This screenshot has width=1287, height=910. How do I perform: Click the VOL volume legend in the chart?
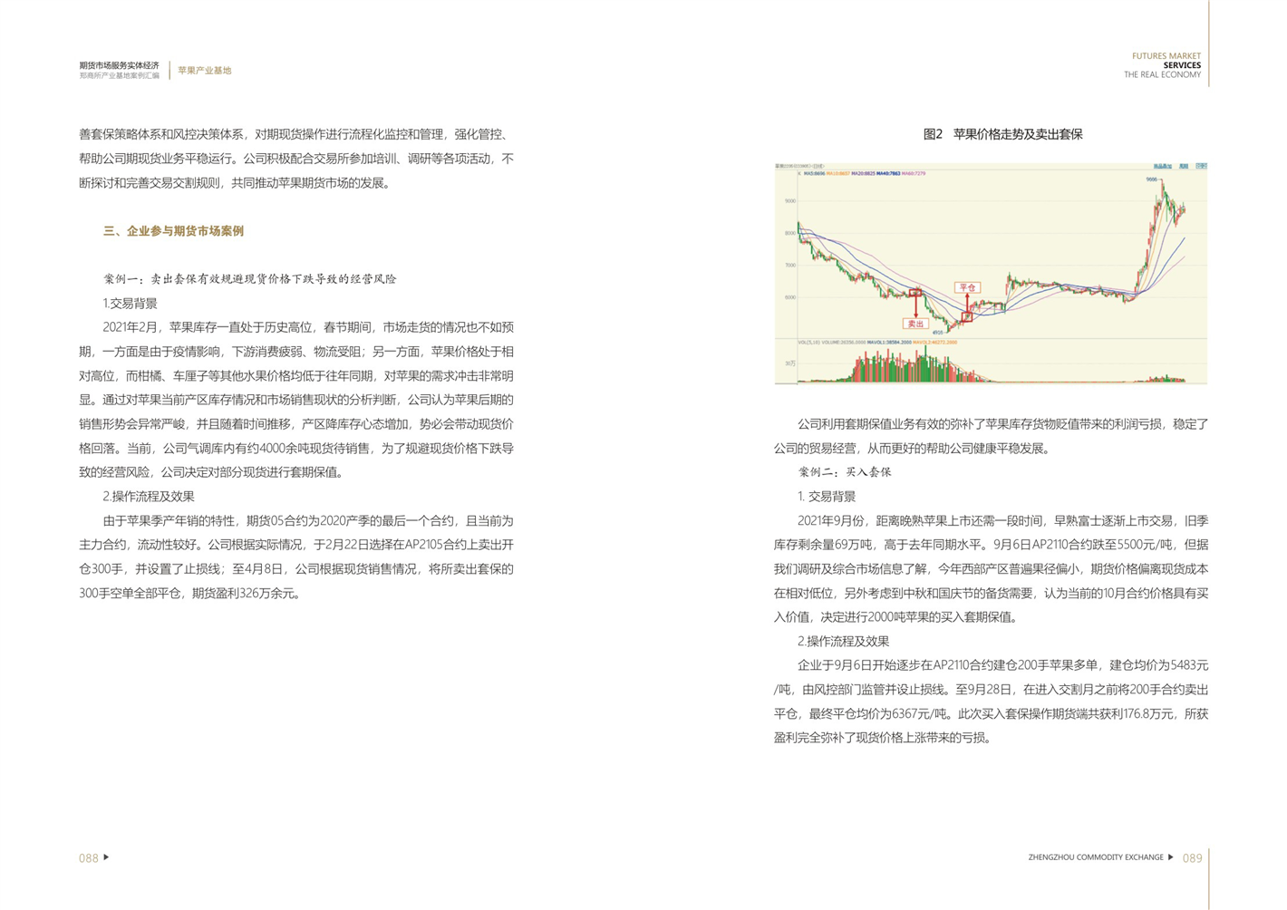[x=876, y=343]
